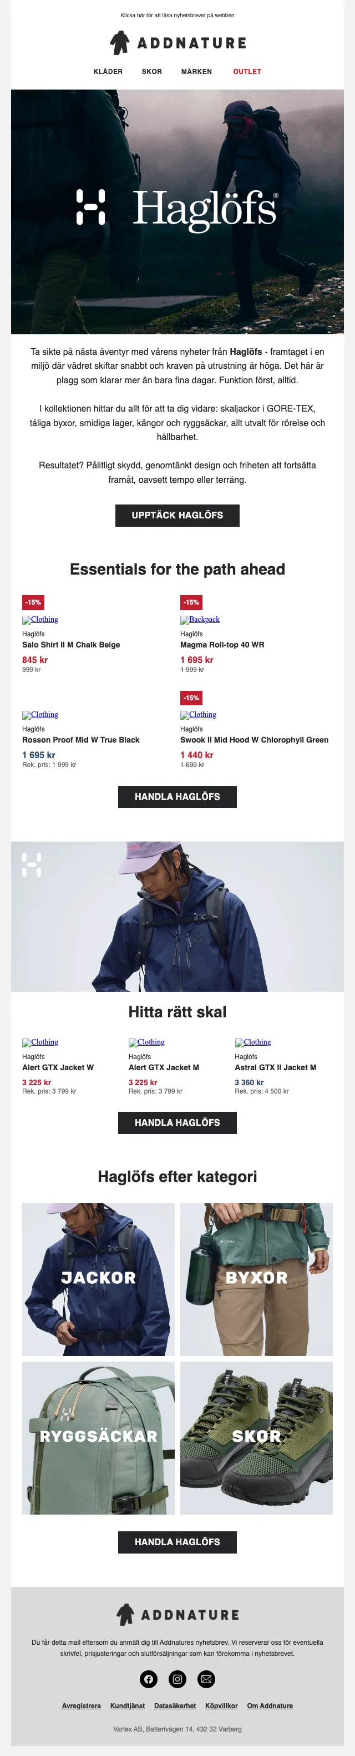The height and width of the screenshot is (1756, 355).
Task: Click the Haglöfs hero banner image
Action: tap(177, 211)
